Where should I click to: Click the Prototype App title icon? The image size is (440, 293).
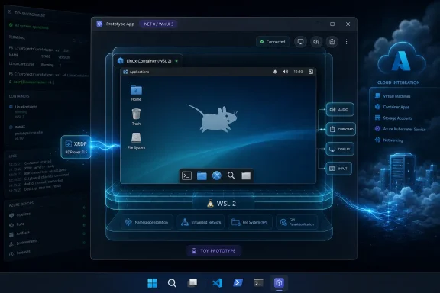(99, 24)
